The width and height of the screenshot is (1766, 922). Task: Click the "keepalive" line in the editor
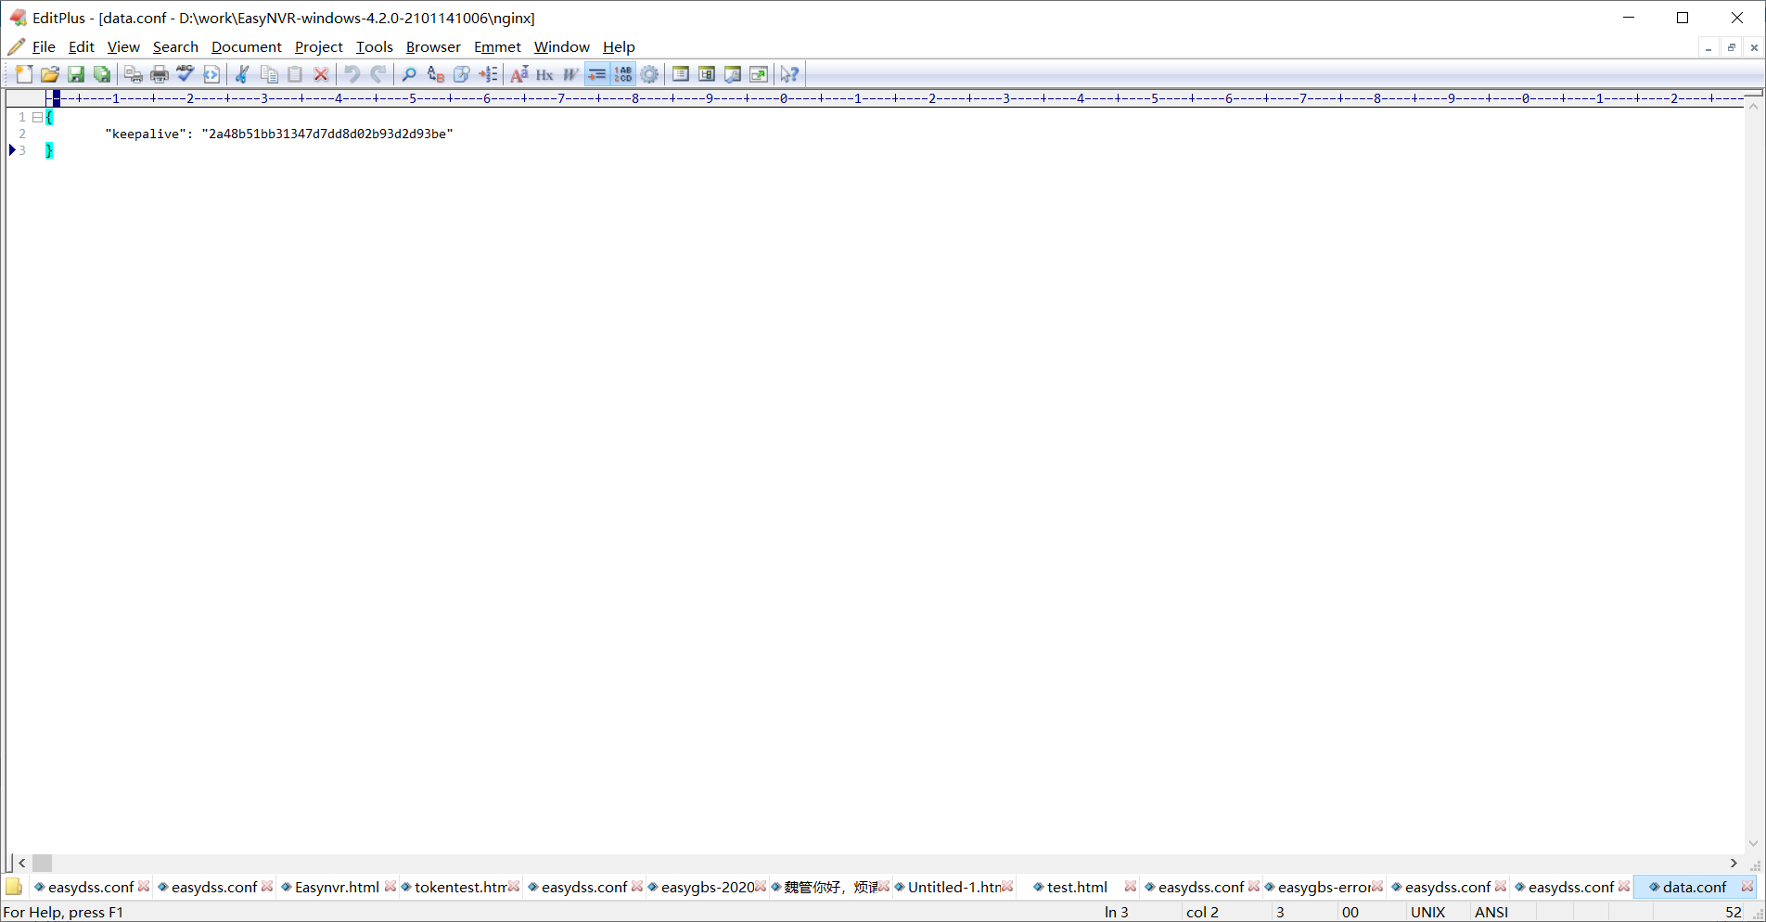coord(279,134)
